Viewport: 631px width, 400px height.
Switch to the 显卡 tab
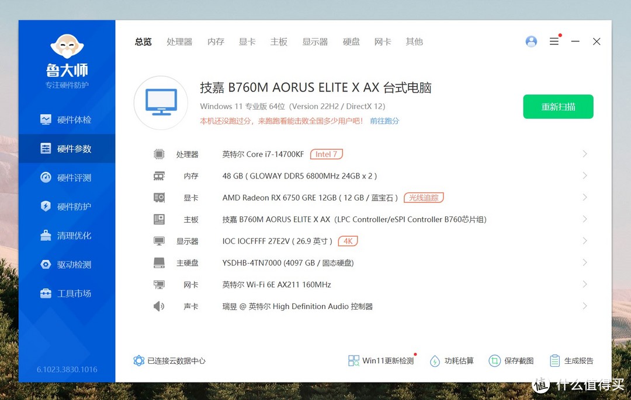pyautogui.click(x=247, y=41)
